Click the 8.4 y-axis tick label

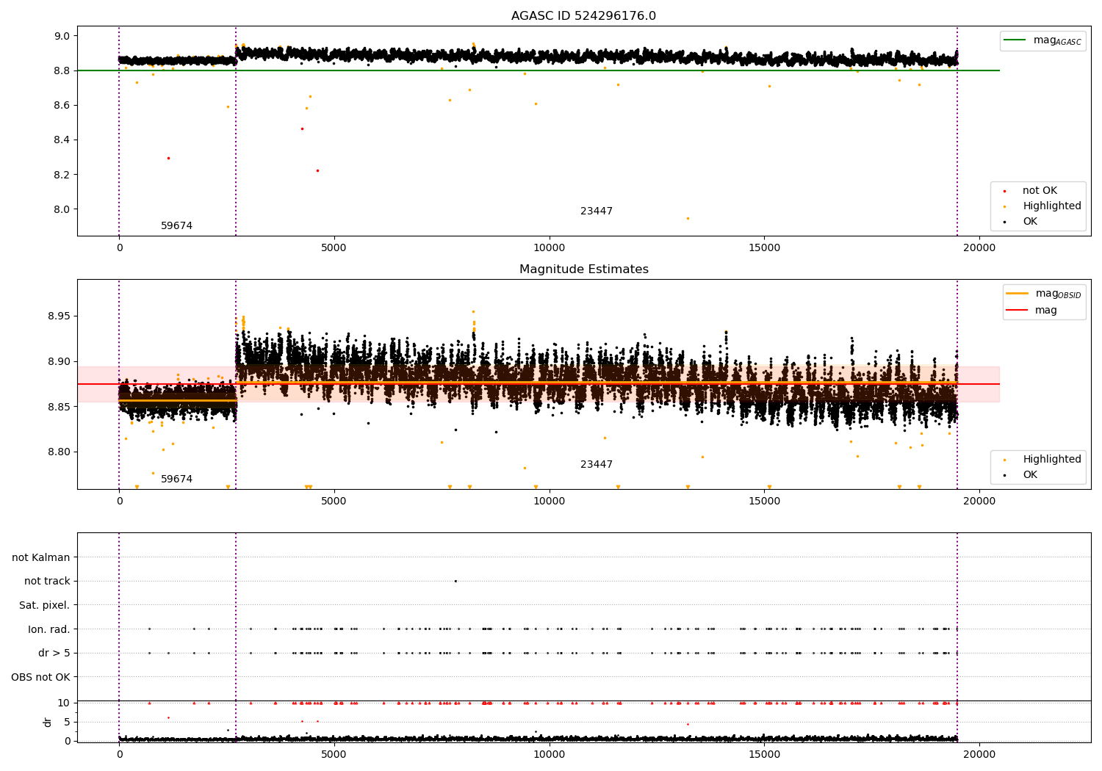[x=62, y=140]
